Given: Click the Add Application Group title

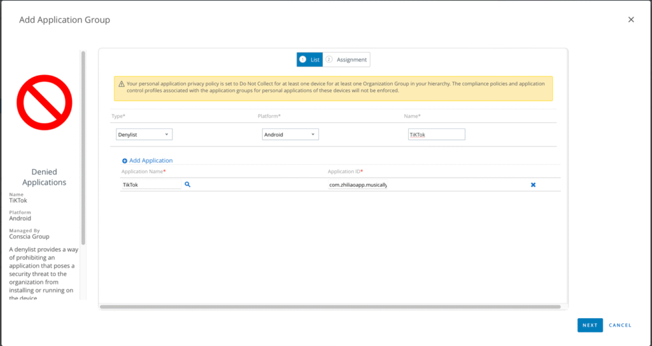Looking at the screenshot, I should tap(64, 20).
